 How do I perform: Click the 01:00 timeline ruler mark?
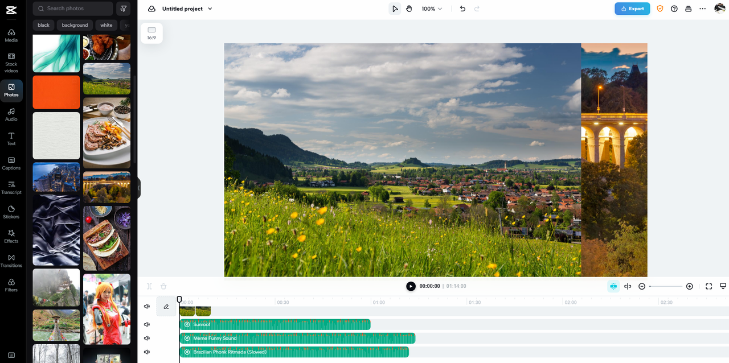coord(378,303)
